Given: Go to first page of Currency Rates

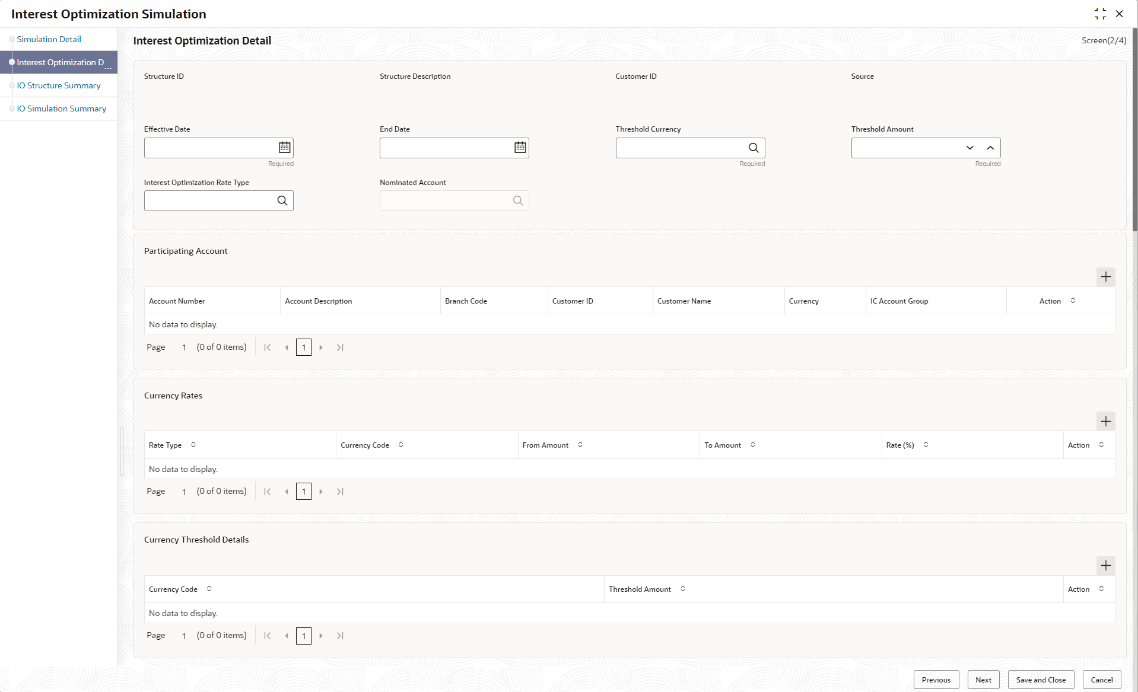Looking at the screenshot, I should point(268,492).
